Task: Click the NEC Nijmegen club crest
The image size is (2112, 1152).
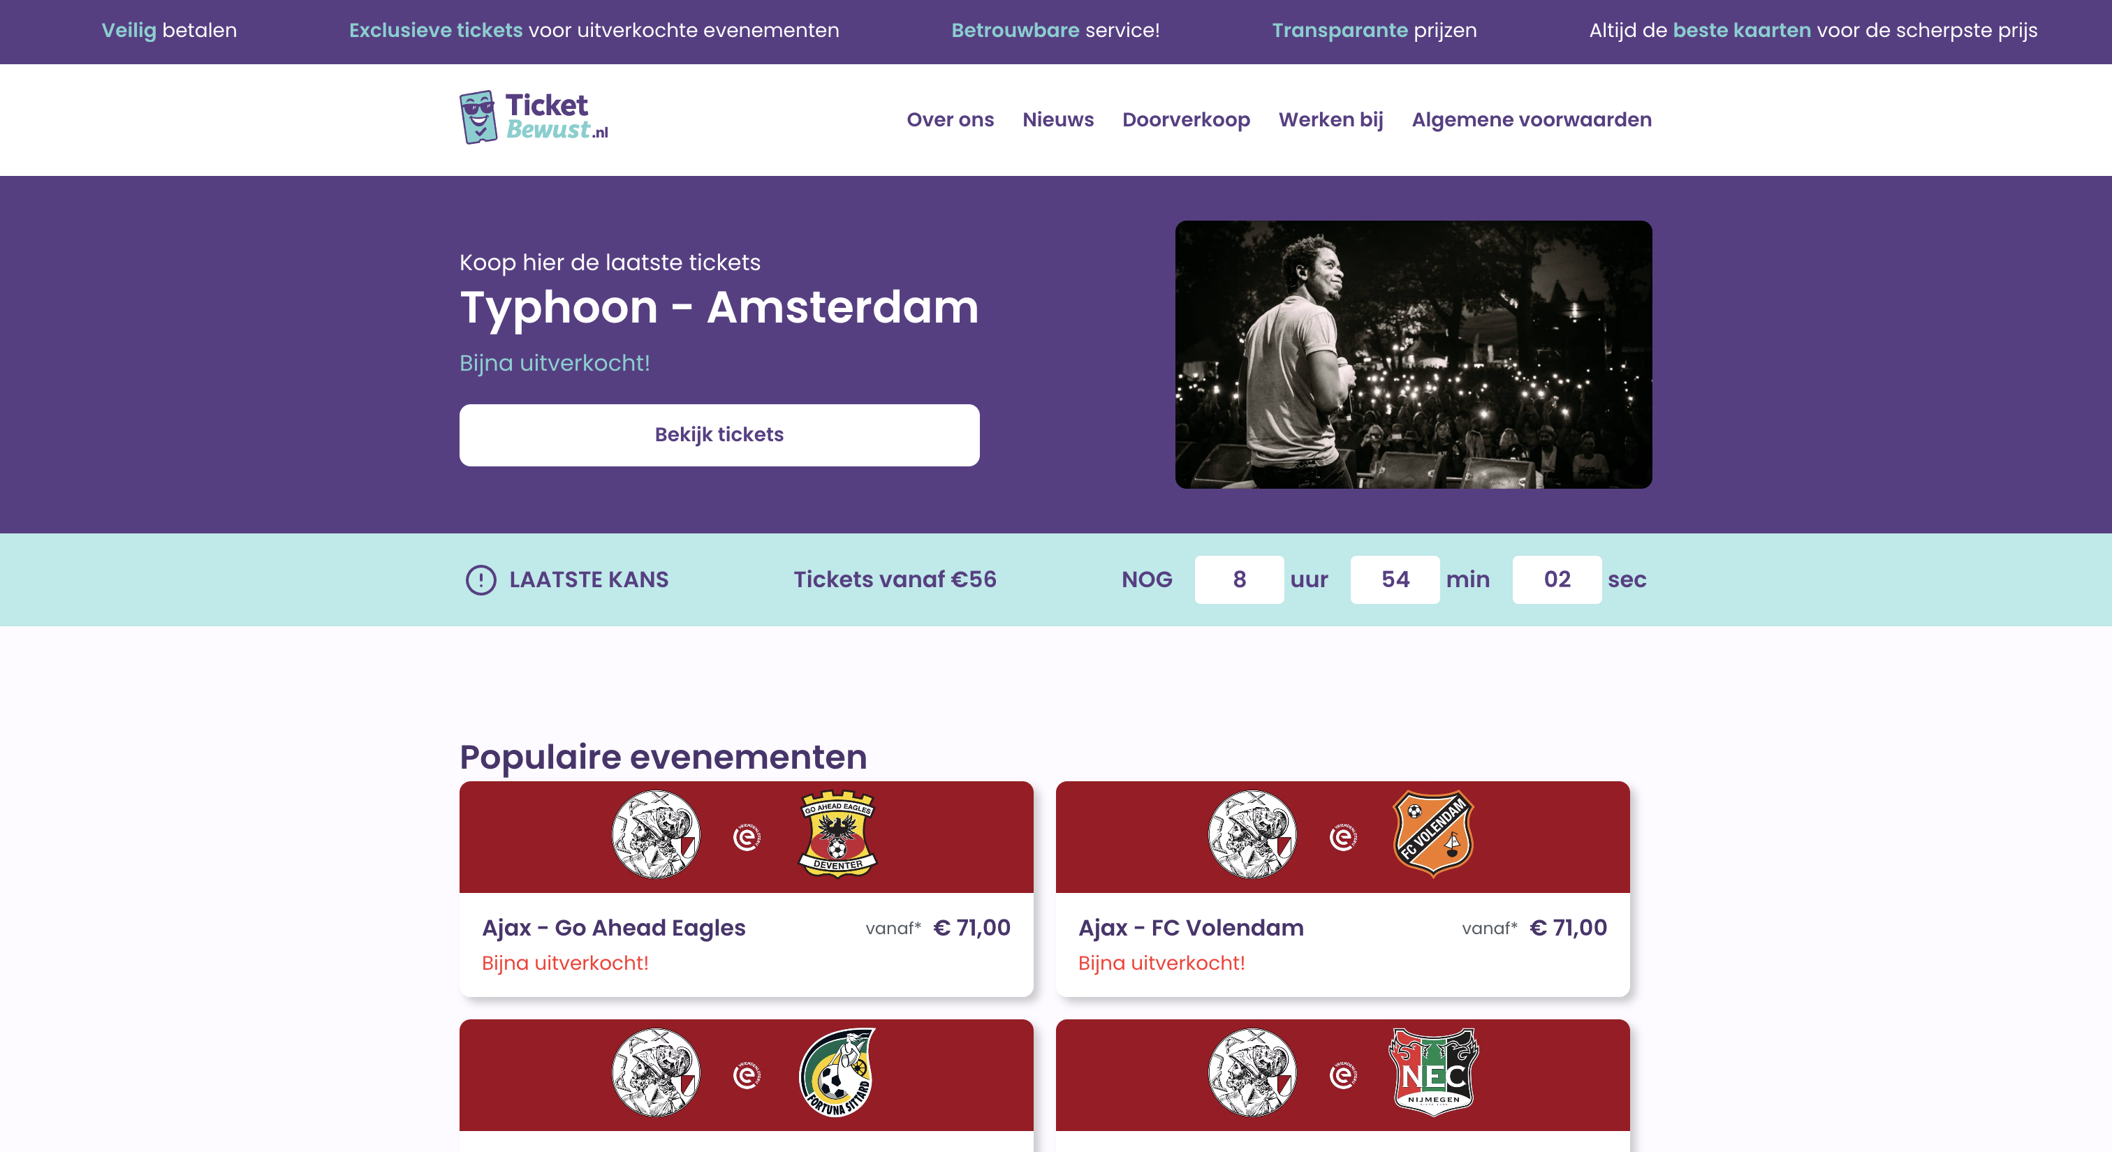Action: [1433, 1072]
